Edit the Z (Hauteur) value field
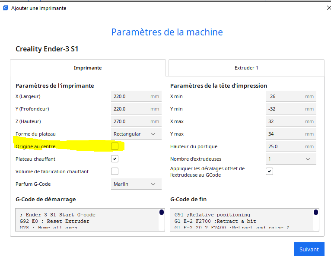Image resolution: width=331 pixels, height=260 pixels. tap(136, 121)
